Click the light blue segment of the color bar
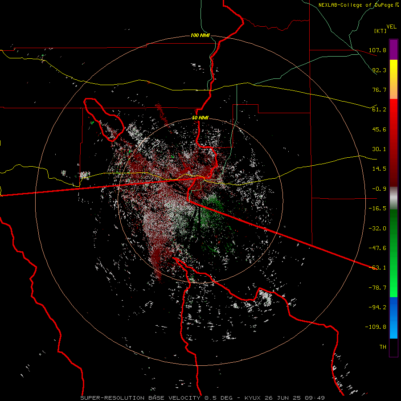The height and width of the screenshot is (401, 401). point(393,318)
